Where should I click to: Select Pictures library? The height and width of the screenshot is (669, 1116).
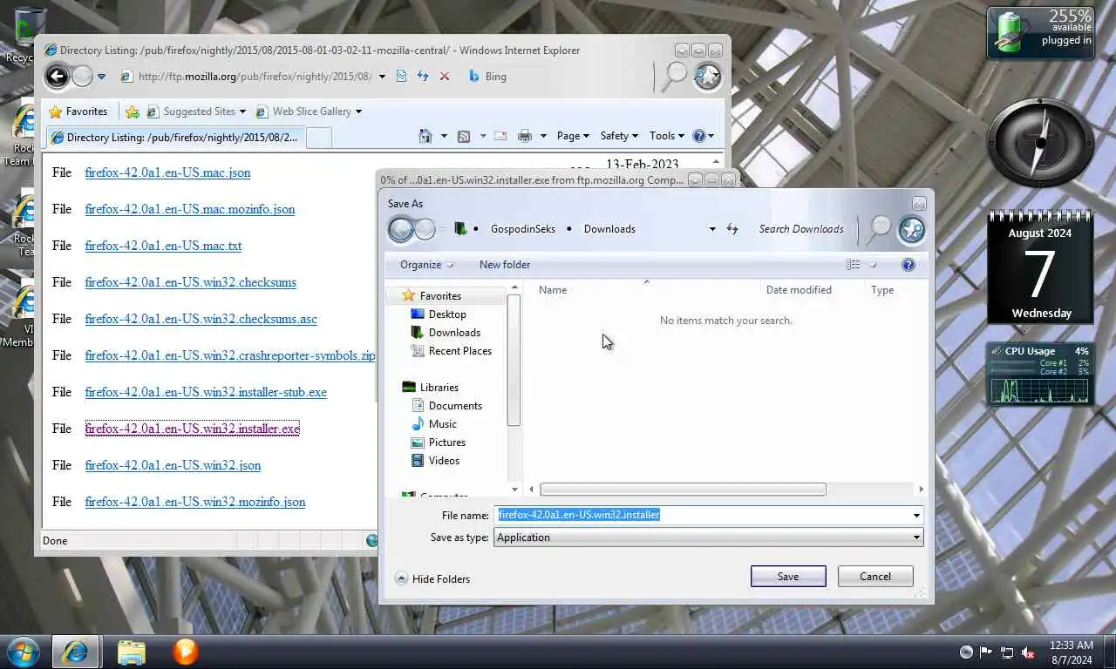(447, 443)
